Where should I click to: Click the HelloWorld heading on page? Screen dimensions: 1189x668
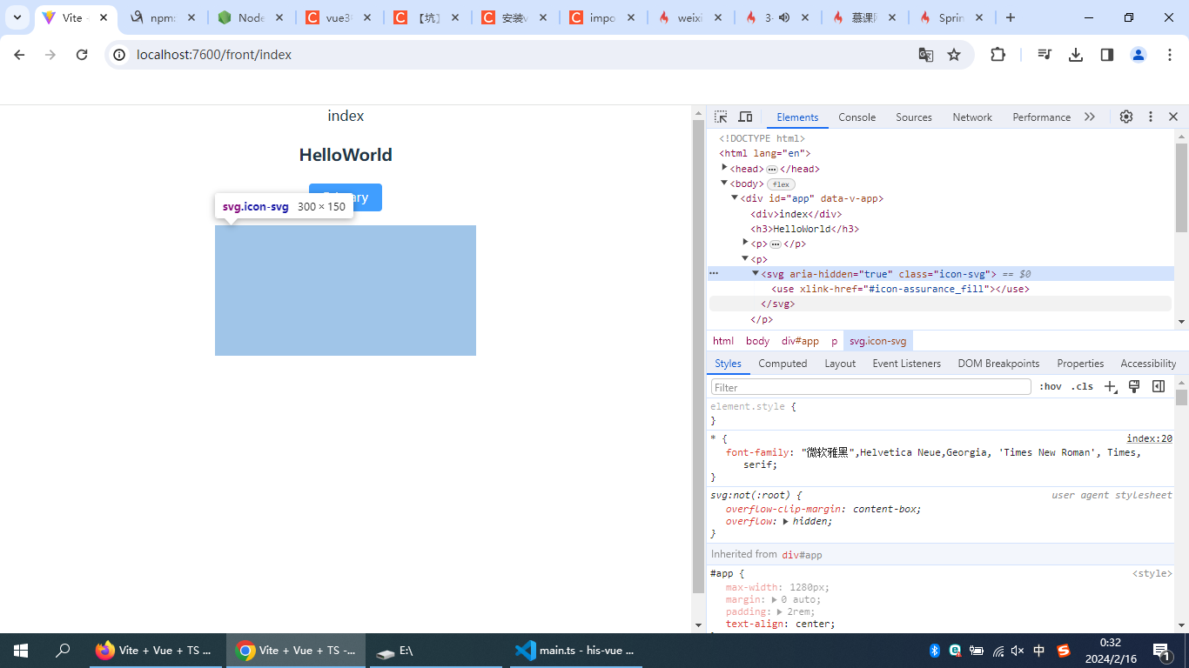coord(346,155)
